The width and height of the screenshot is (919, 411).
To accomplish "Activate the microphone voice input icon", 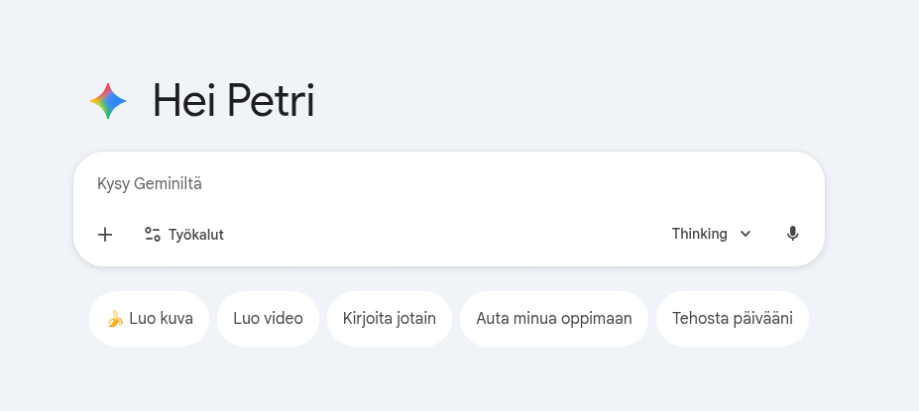I will 792,234.
